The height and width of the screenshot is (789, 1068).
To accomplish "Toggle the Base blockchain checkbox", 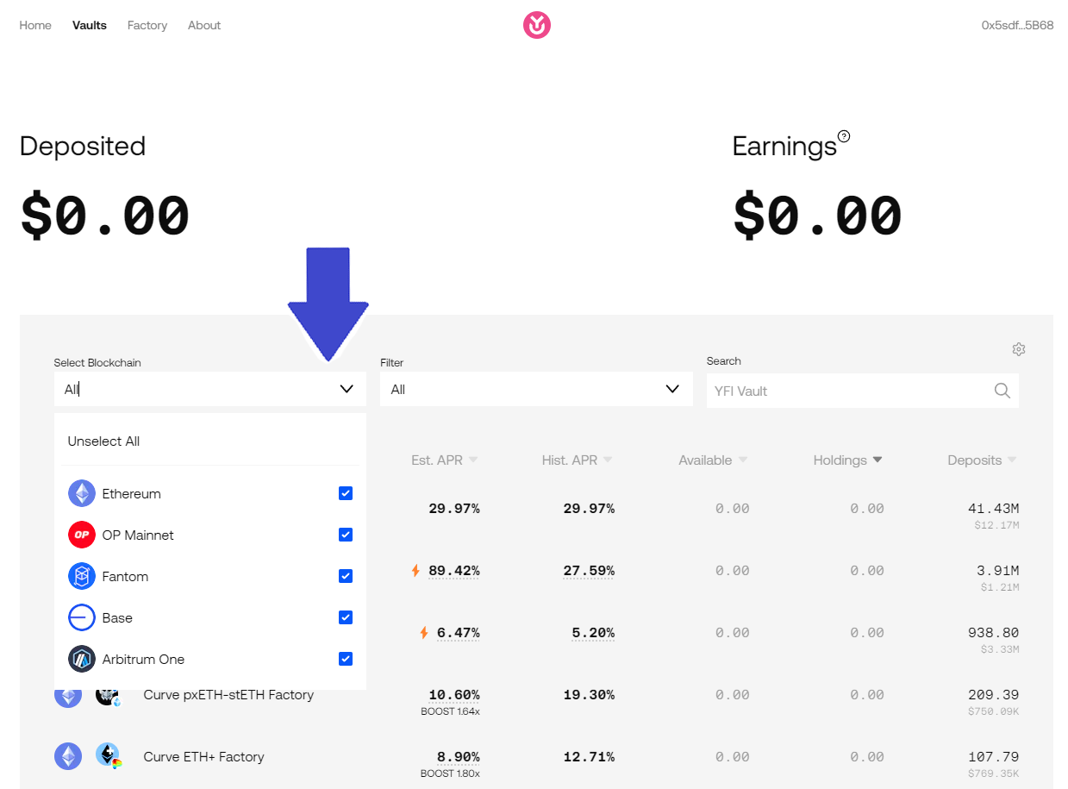I will [x=346, y=617].
